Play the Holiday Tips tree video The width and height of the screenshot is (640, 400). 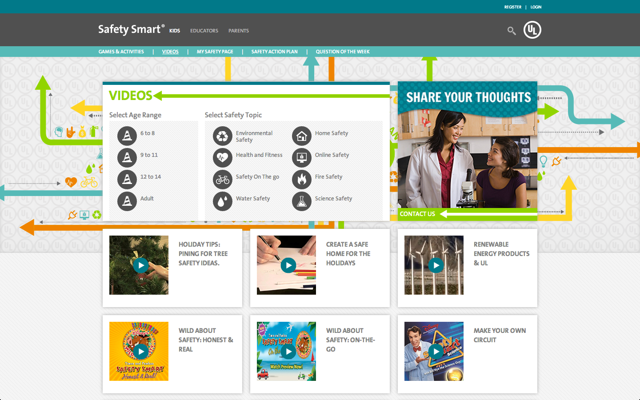[x=141, y=265]
